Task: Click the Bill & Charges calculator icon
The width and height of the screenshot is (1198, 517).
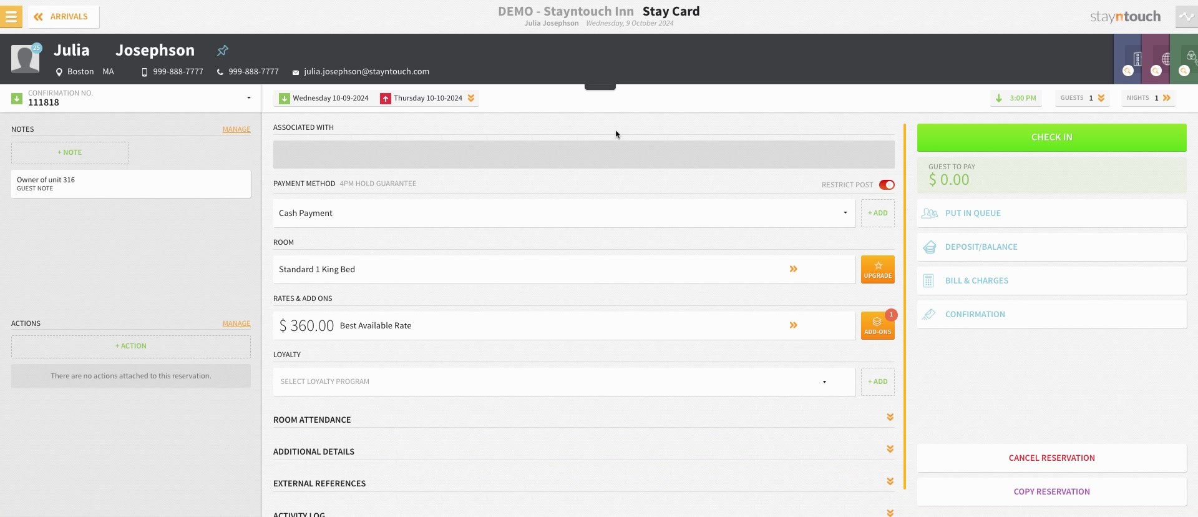Action: point(928,281)
